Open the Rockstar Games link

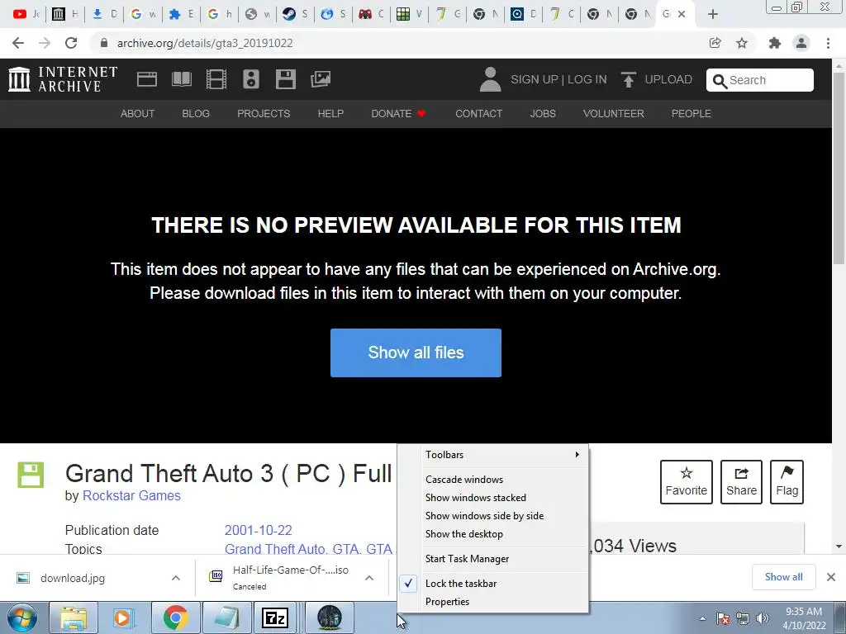[131, 496]
